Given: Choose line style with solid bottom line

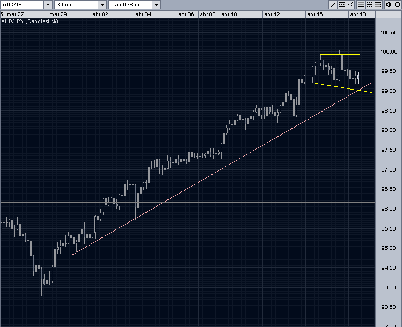Looking at the screenshot, I should (x=361, y=5).
